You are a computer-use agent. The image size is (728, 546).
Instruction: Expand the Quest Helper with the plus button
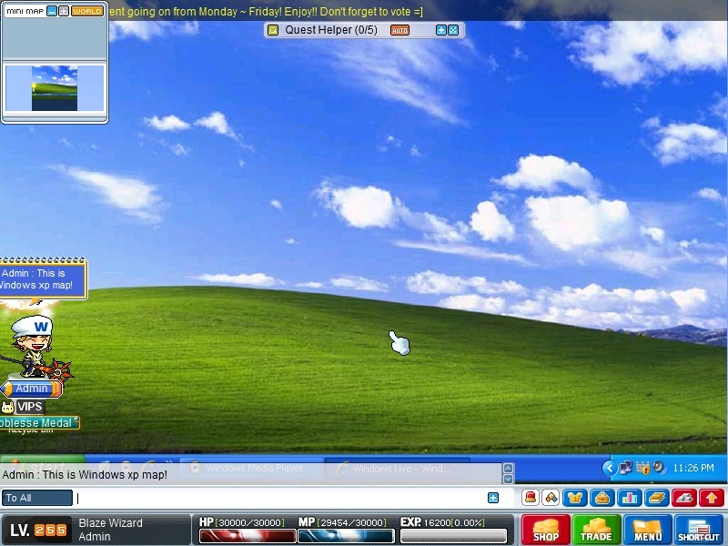click(x=440, y=30)
